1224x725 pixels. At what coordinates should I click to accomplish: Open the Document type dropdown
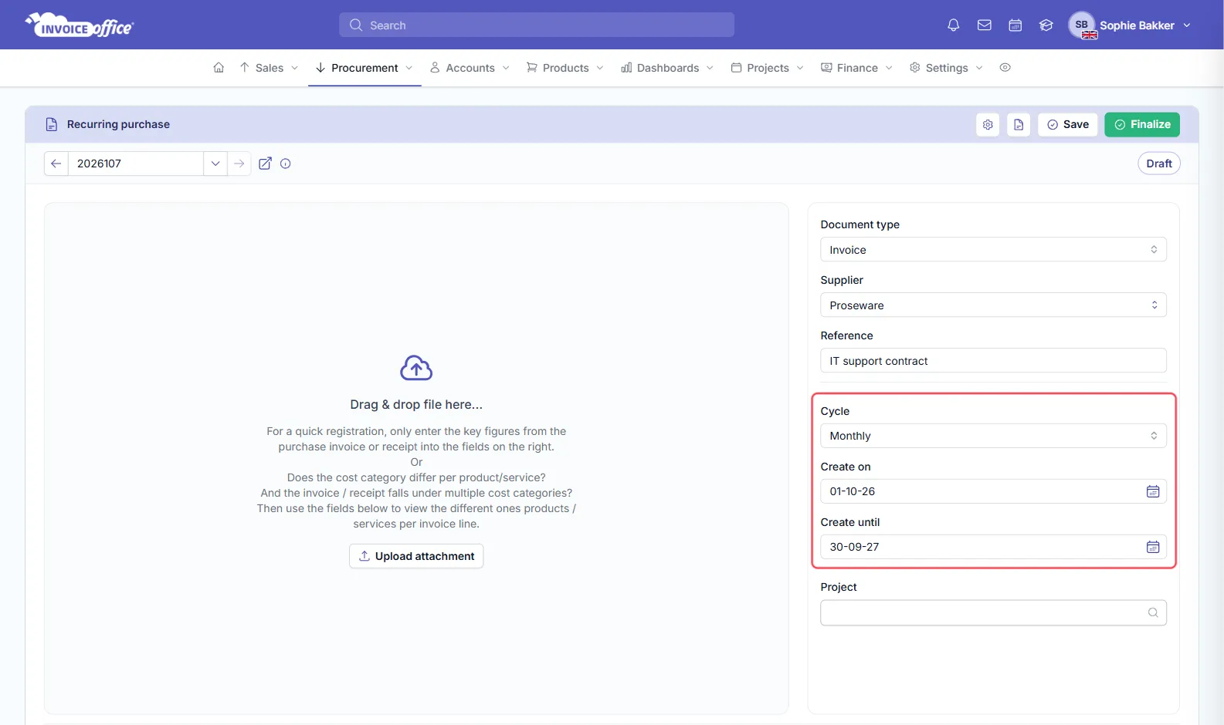tap(993, 250)
